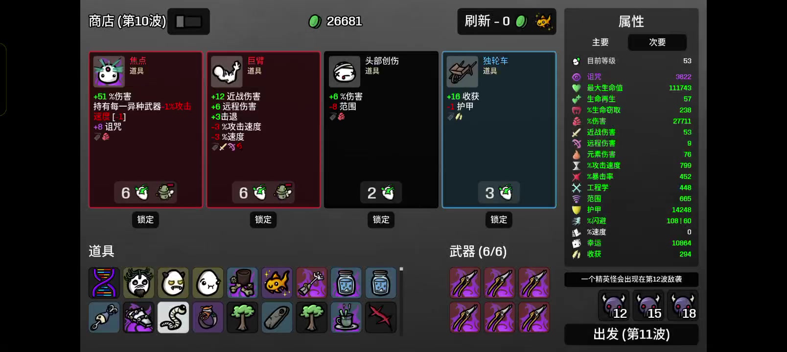Toggle the switch beside the shop title

188,22
